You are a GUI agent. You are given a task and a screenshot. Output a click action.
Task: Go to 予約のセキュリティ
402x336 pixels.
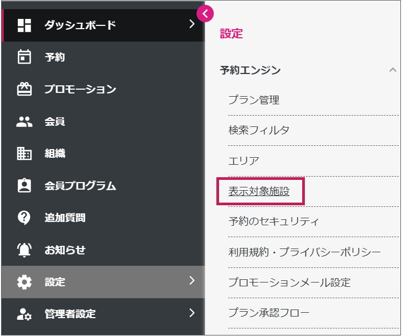click(274, 221)
